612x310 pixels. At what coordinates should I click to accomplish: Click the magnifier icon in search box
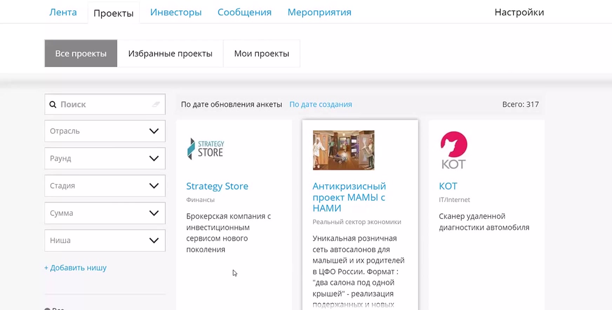tap(53, 105)
